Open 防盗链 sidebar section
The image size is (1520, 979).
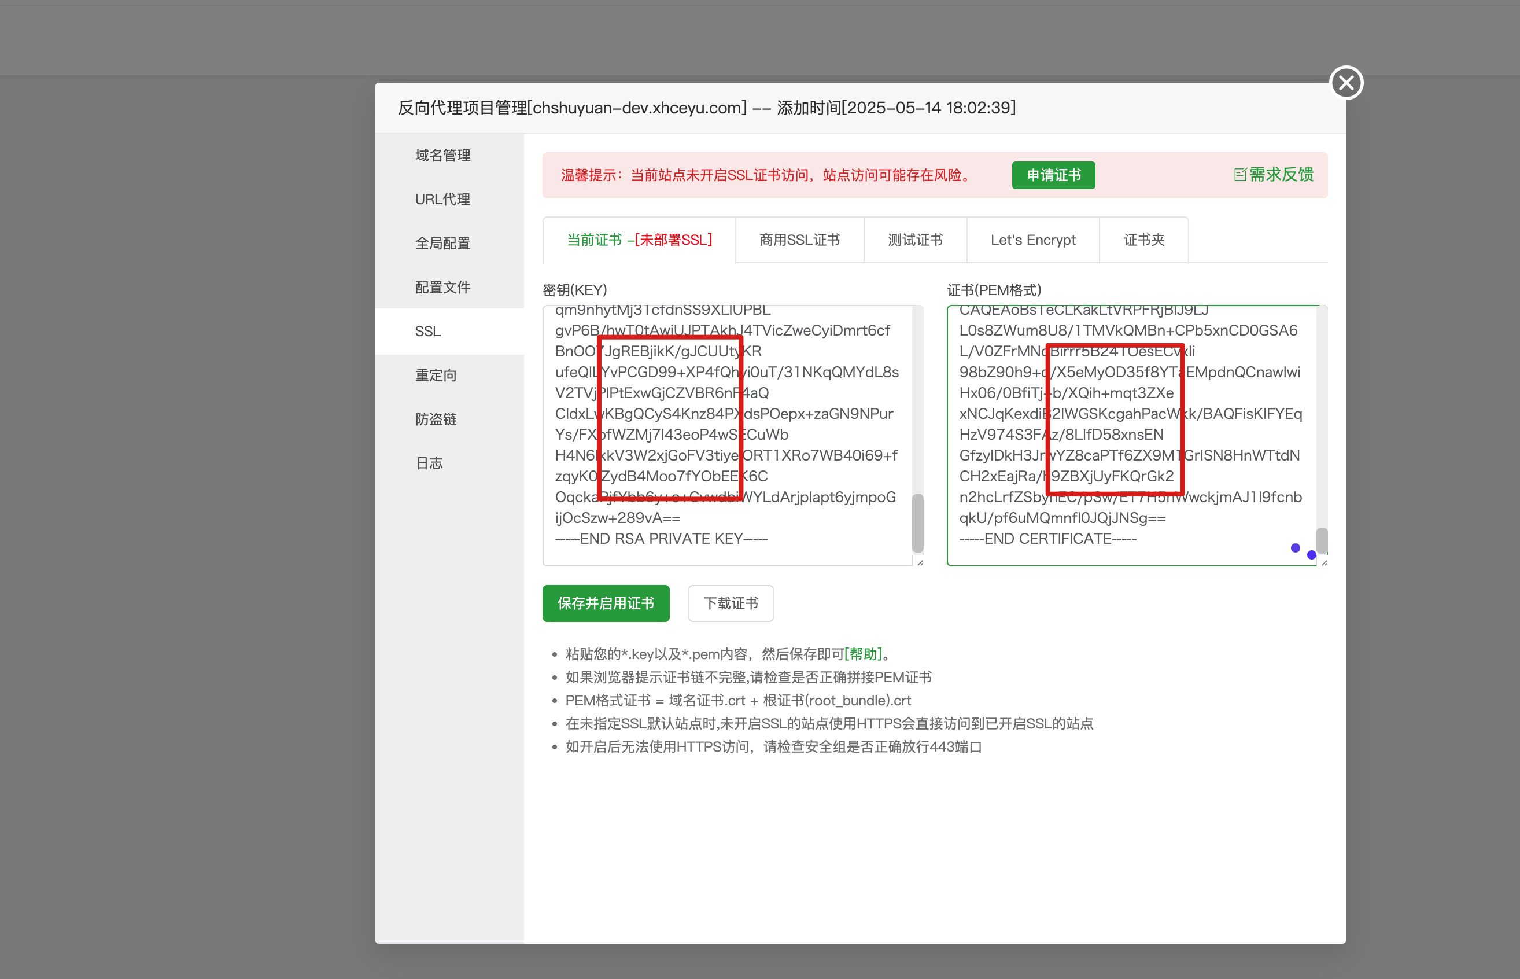coord(436,419)
